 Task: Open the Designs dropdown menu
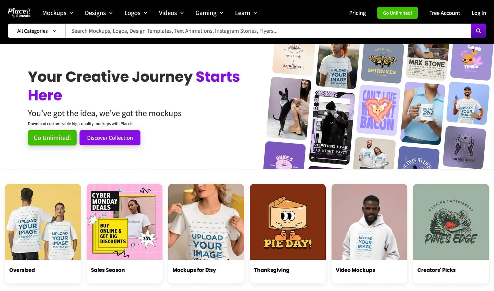tap(99, 13)
